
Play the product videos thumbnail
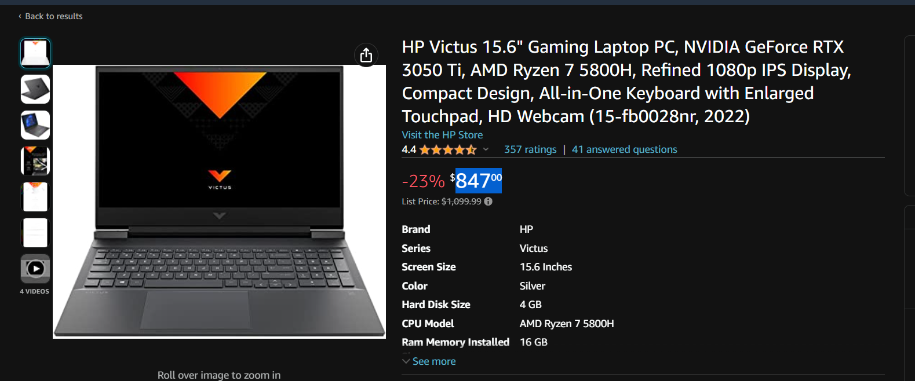[x=35, y=269]
